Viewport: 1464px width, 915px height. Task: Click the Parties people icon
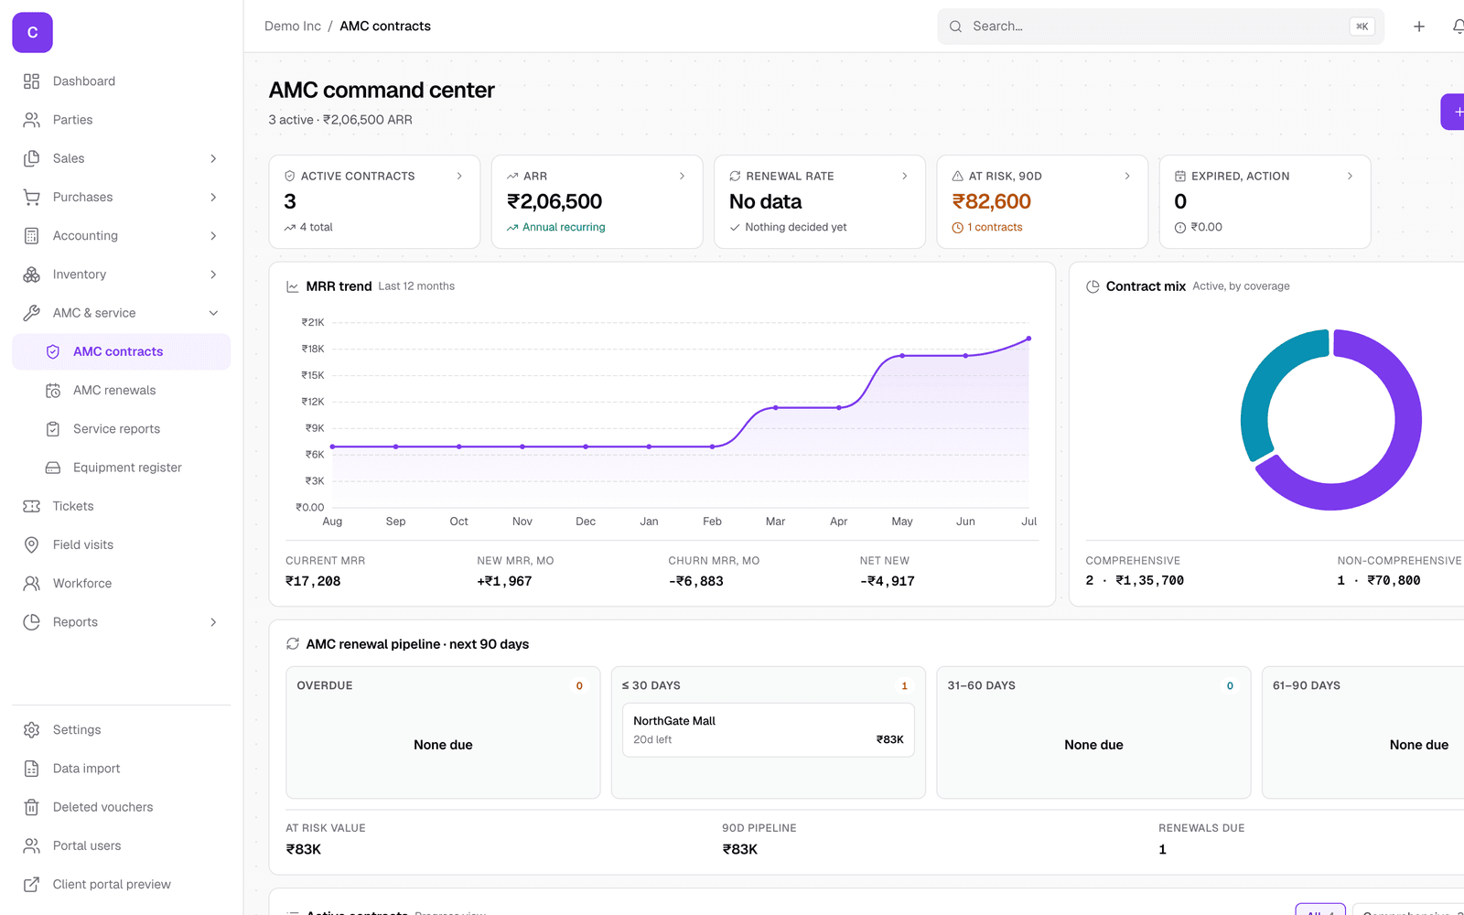tap(31, 120)
